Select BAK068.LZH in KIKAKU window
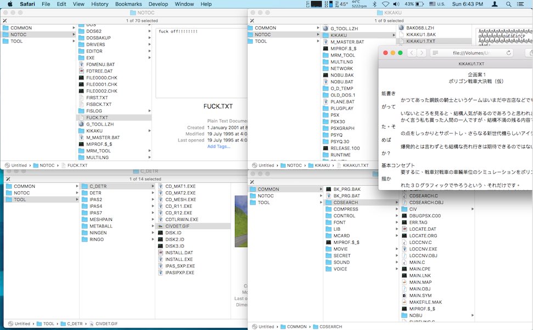533x330 pixels. [434, 28]
